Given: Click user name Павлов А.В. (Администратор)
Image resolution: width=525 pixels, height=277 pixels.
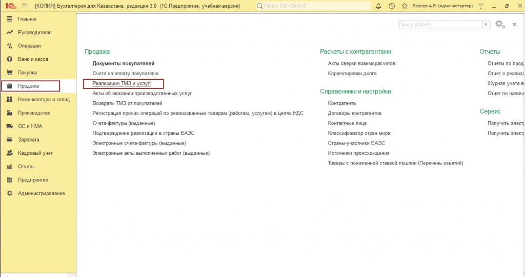Looking at the screenshot, I should pyautogui.click(x=442, y=6).
